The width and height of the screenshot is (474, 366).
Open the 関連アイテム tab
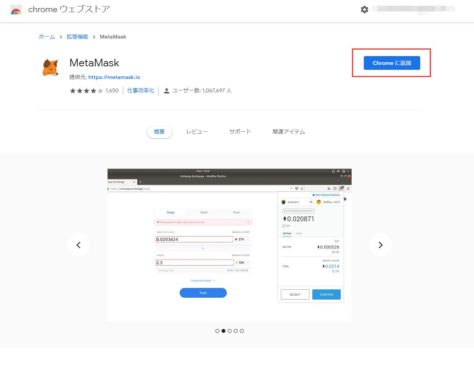(x=289, y=132)
